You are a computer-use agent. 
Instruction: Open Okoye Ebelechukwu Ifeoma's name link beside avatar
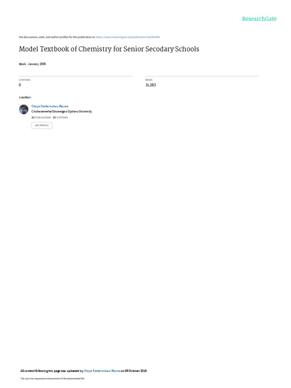pos(50,106)
